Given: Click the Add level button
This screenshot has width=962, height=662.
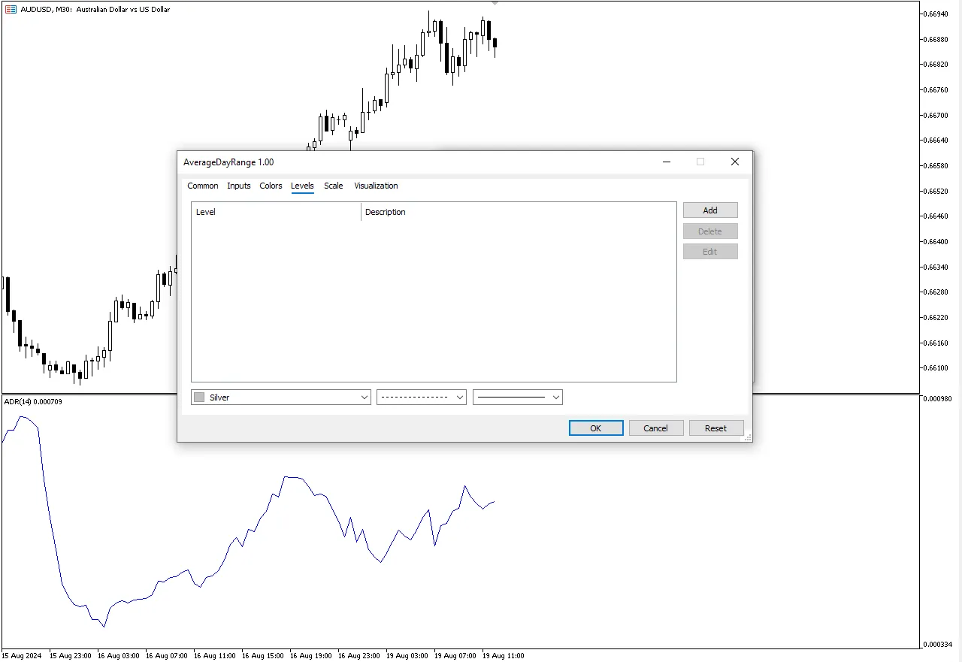Looking at the screenshot, I should [x=709, y=210].
